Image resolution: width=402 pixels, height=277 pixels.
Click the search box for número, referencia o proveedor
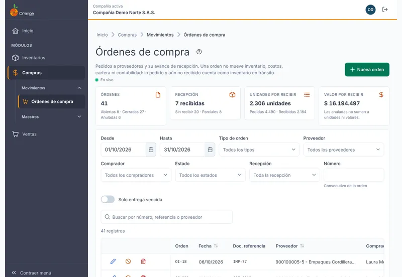167,217
